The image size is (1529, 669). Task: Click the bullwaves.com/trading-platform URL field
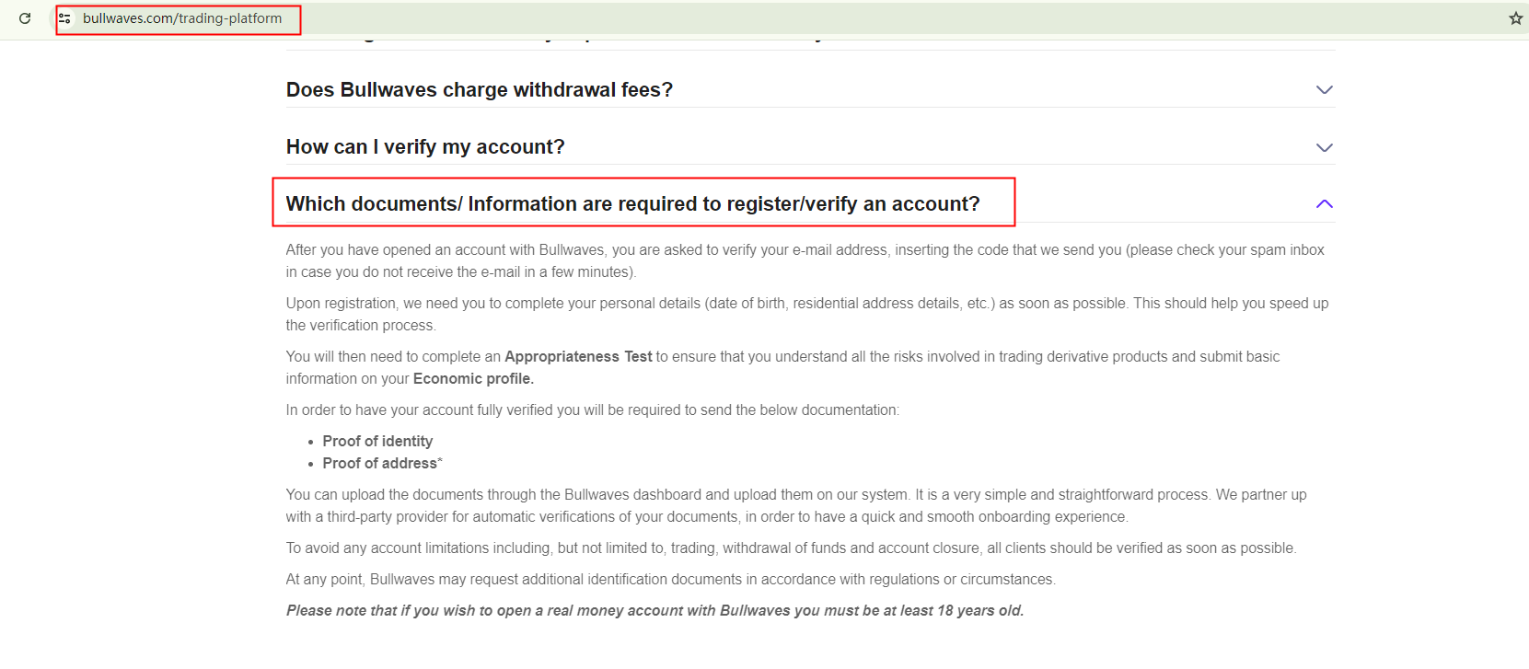coord(182,18)
